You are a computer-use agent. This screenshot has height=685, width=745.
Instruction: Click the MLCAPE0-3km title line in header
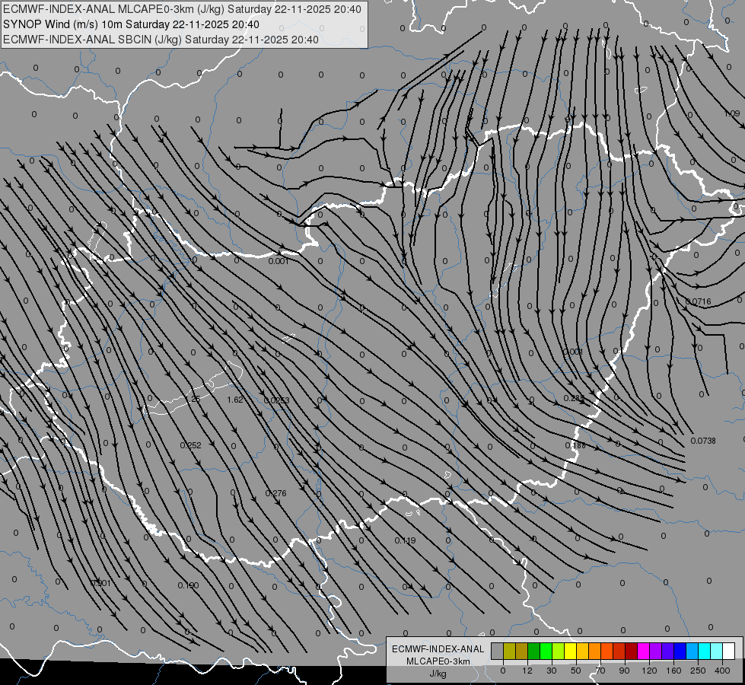point(182,9)
